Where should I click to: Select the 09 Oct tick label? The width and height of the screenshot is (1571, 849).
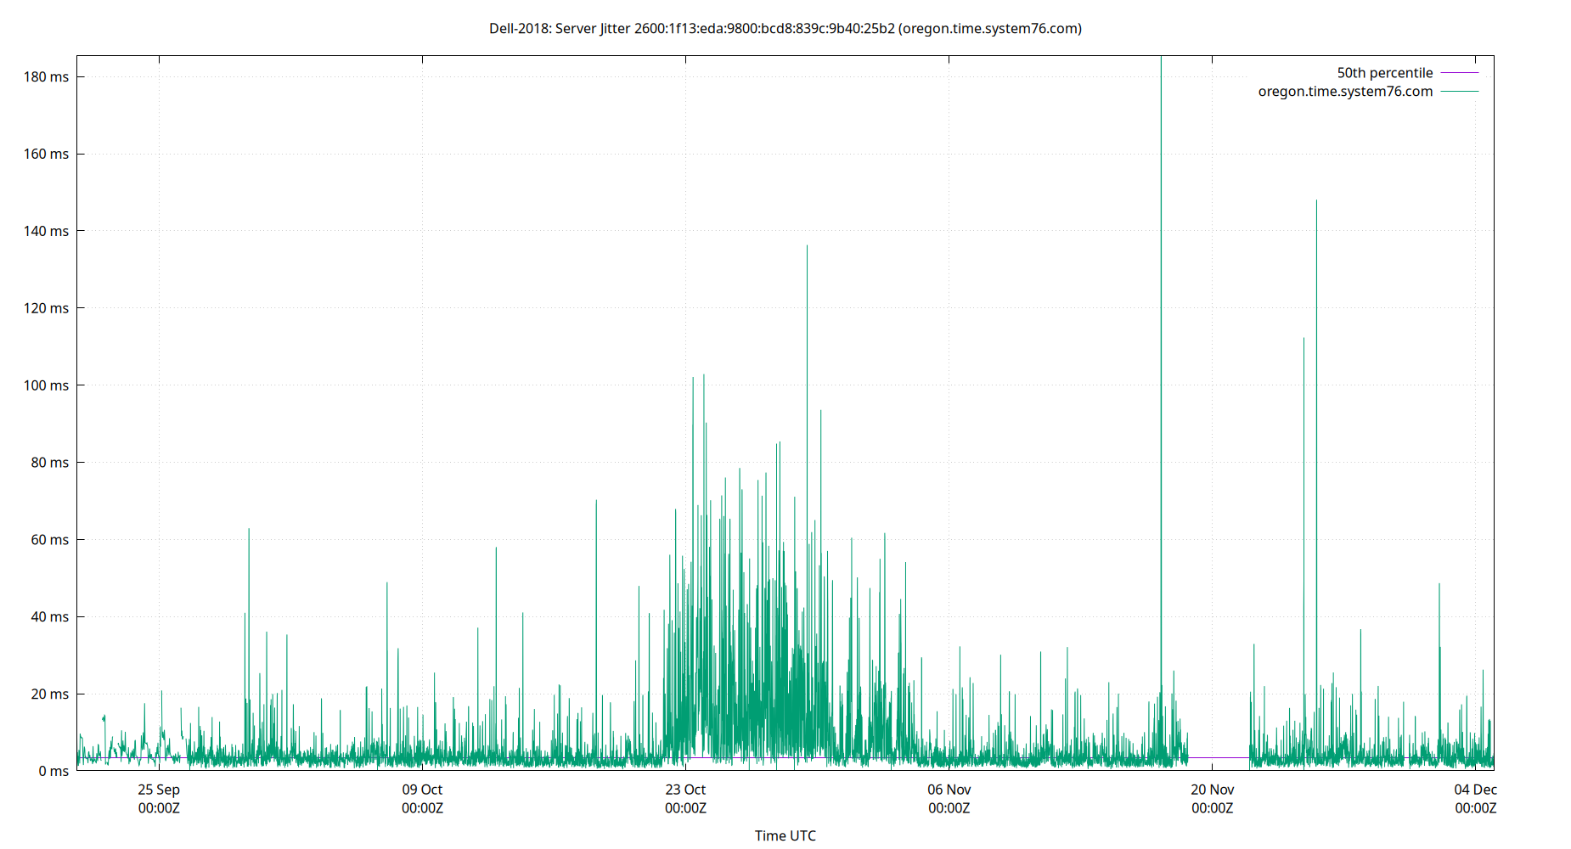click(x=421, y=790)
